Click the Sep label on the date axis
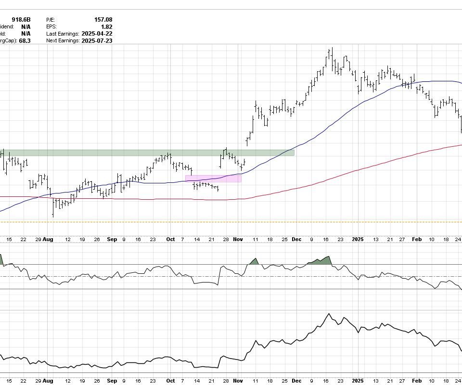This screenshot has width=462, height=385. (x=112, y=239)
